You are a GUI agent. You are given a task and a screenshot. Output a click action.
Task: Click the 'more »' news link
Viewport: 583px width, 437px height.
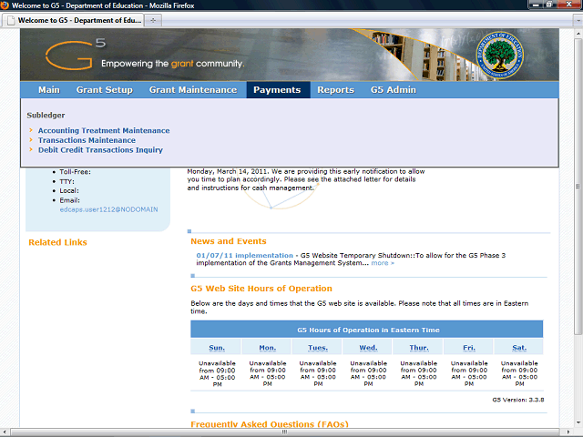382,263
